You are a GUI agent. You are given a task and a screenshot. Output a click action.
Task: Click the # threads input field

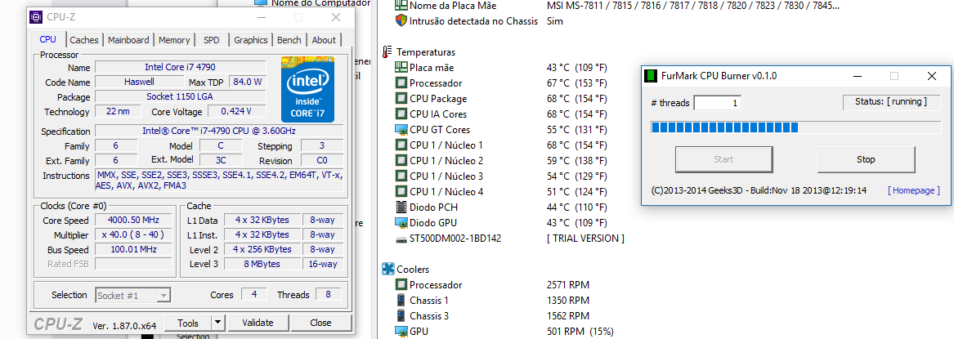[x=717, y=103]
